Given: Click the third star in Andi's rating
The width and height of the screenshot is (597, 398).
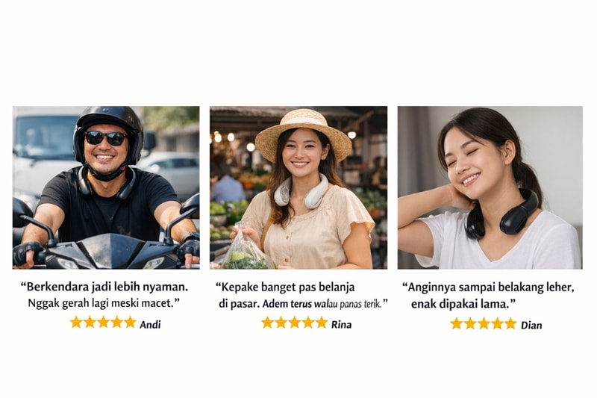Looking at the screenshot, I should coord(103,323).
